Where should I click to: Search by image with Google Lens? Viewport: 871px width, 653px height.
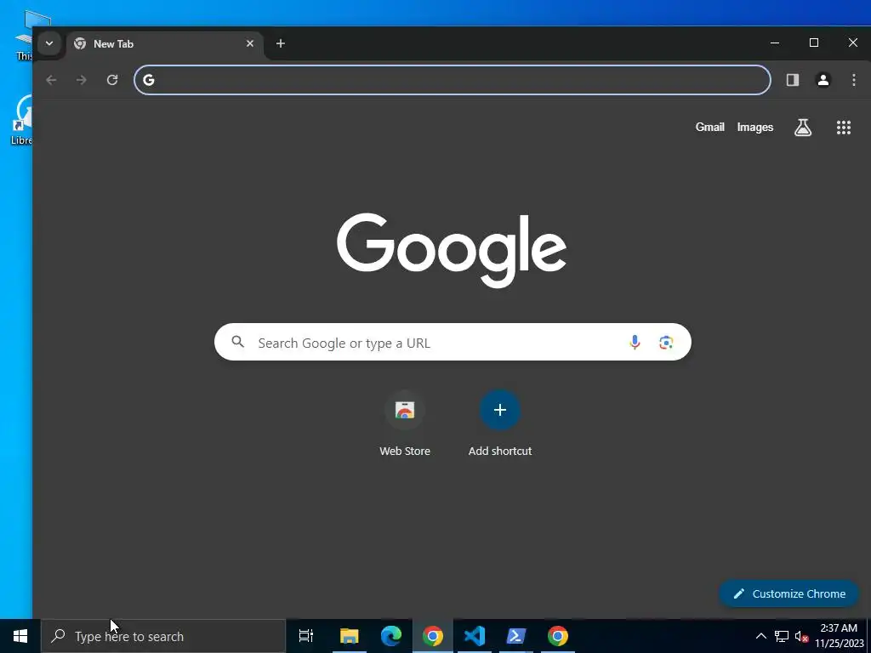(666, 342)
